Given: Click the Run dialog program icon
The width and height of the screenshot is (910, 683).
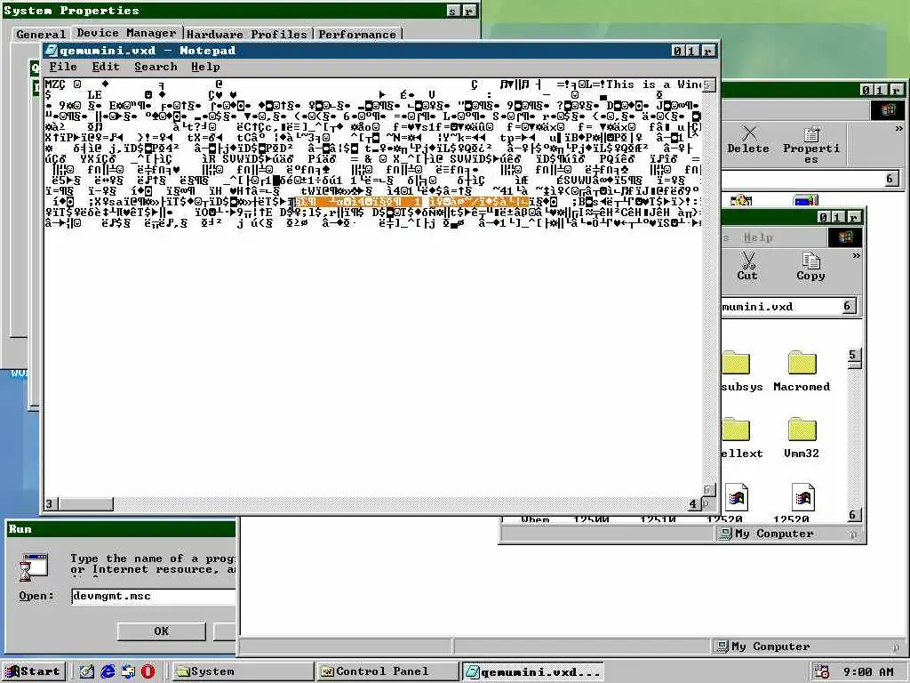Looking at the screenshot, I should point(34,566).
